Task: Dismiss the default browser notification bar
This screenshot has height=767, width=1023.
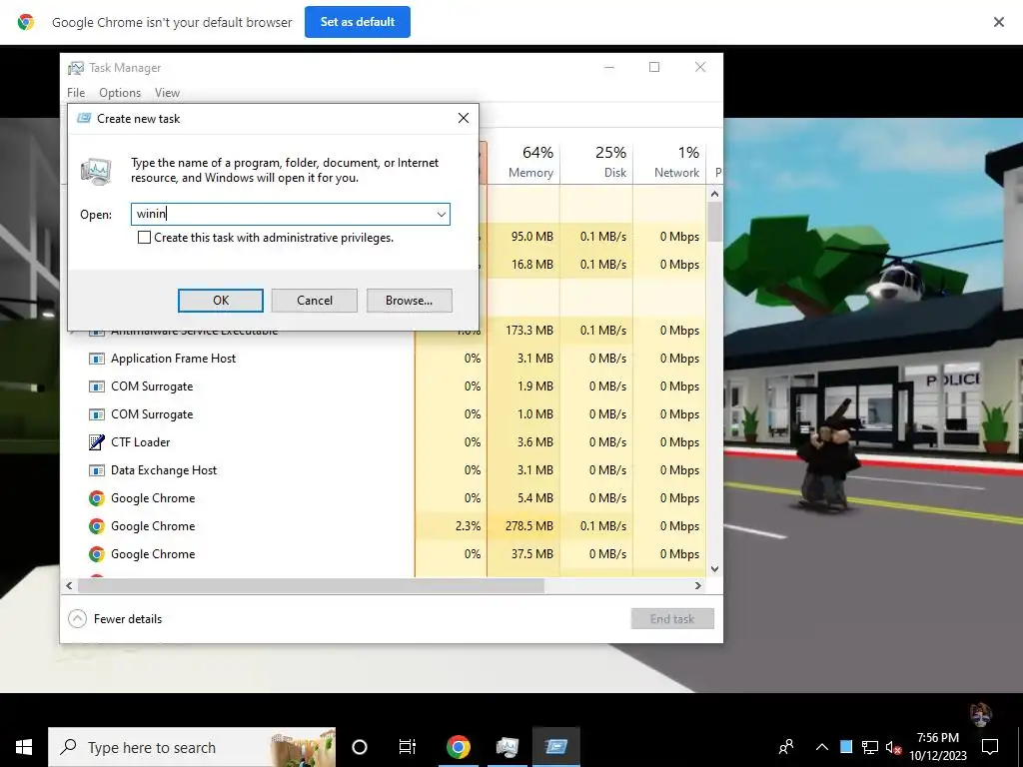Action: [x=999, y=22]
